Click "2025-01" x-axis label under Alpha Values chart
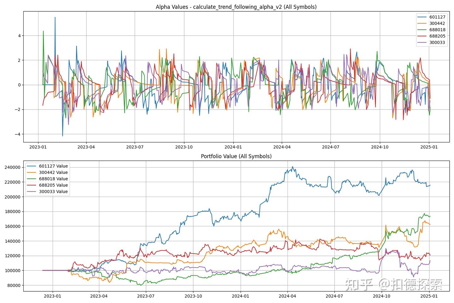This screenshot has width=454, height=303. (x=429, y=147)
